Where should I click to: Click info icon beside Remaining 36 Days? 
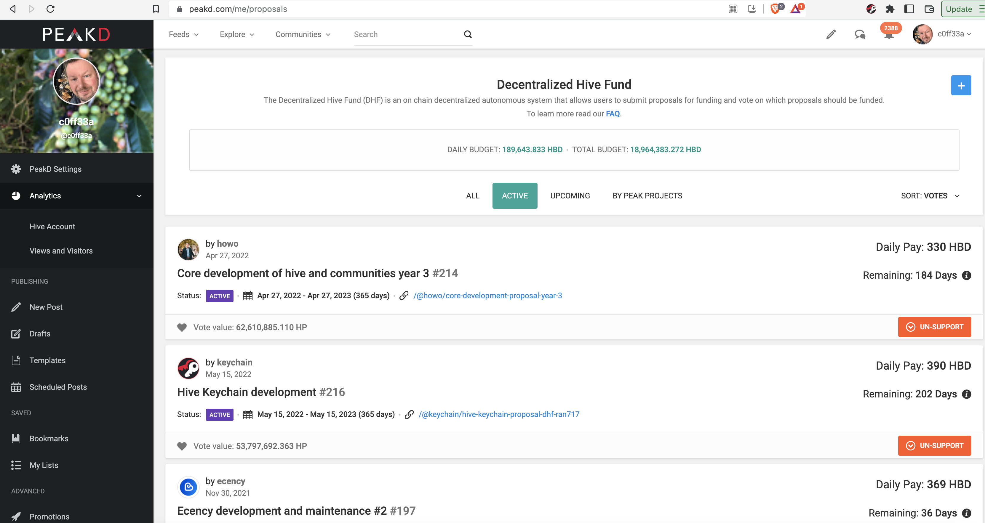pos(966,513)
